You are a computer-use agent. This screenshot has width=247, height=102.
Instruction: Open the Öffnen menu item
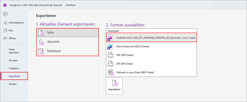[14, 38]
